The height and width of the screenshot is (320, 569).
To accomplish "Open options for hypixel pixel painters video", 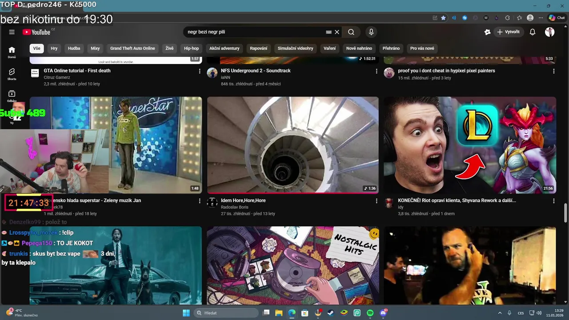I will click(554, 71).
